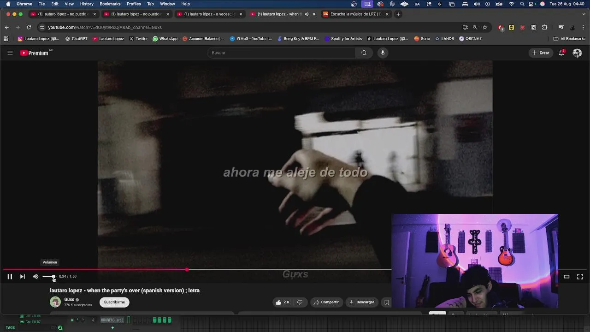Viewport: 590px width, 332px height.
Task: Focus the Buscar search field
Action: pos(281,53)
